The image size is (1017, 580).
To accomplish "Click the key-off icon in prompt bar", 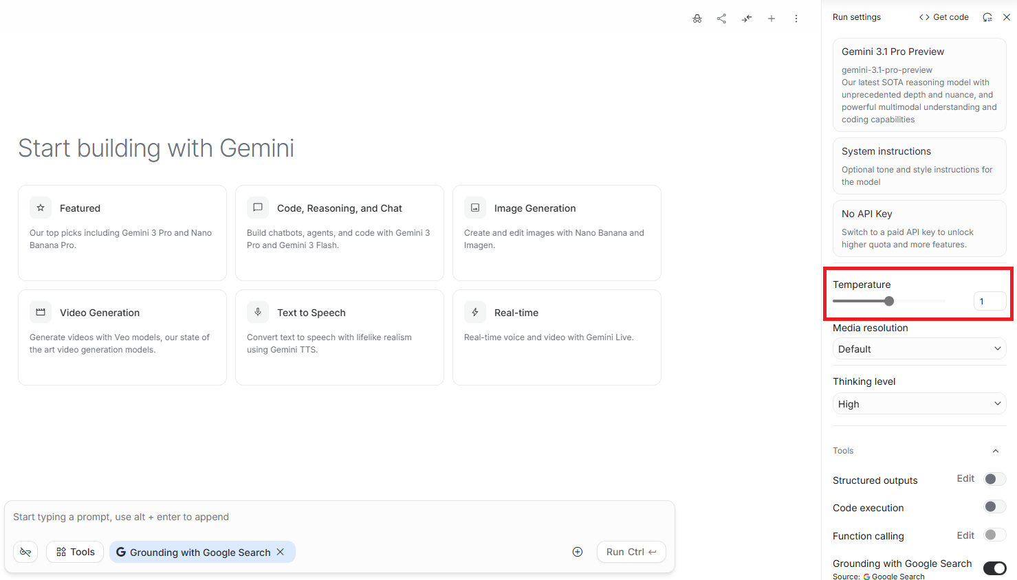I will [x=25, y=552].
